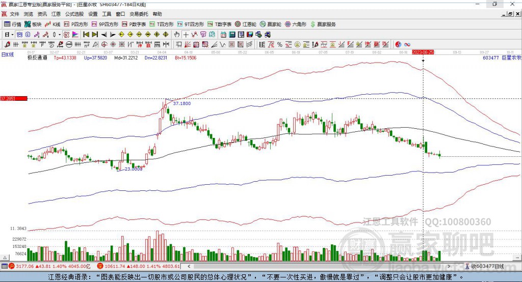
Task: Open the 交易委托 menu
Action: pyautogui.click(x=139, y=14)
